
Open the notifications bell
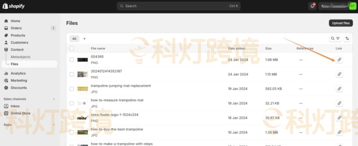312,6
